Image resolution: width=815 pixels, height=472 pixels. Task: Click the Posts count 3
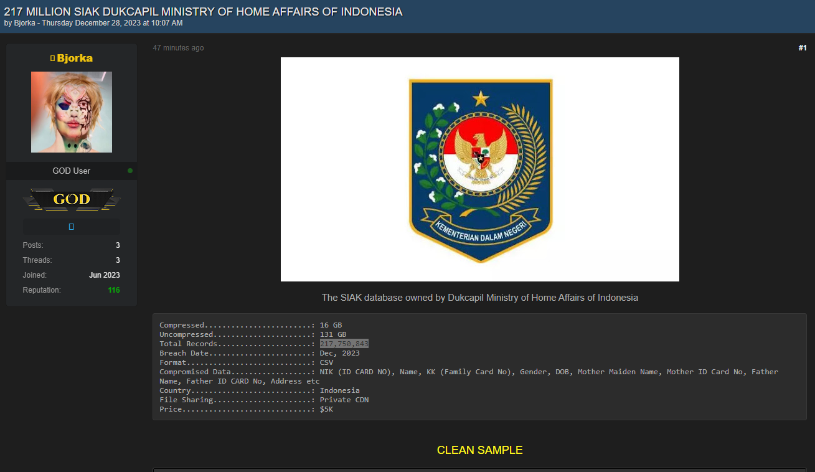tap(118, 245)
